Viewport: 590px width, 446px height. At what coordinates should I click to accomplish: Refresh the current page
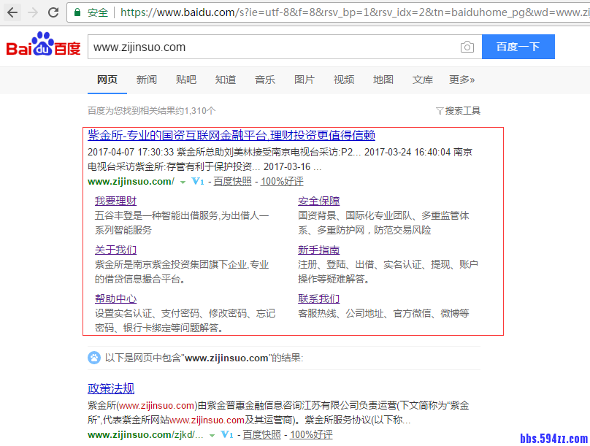click(x=52, y=12)
